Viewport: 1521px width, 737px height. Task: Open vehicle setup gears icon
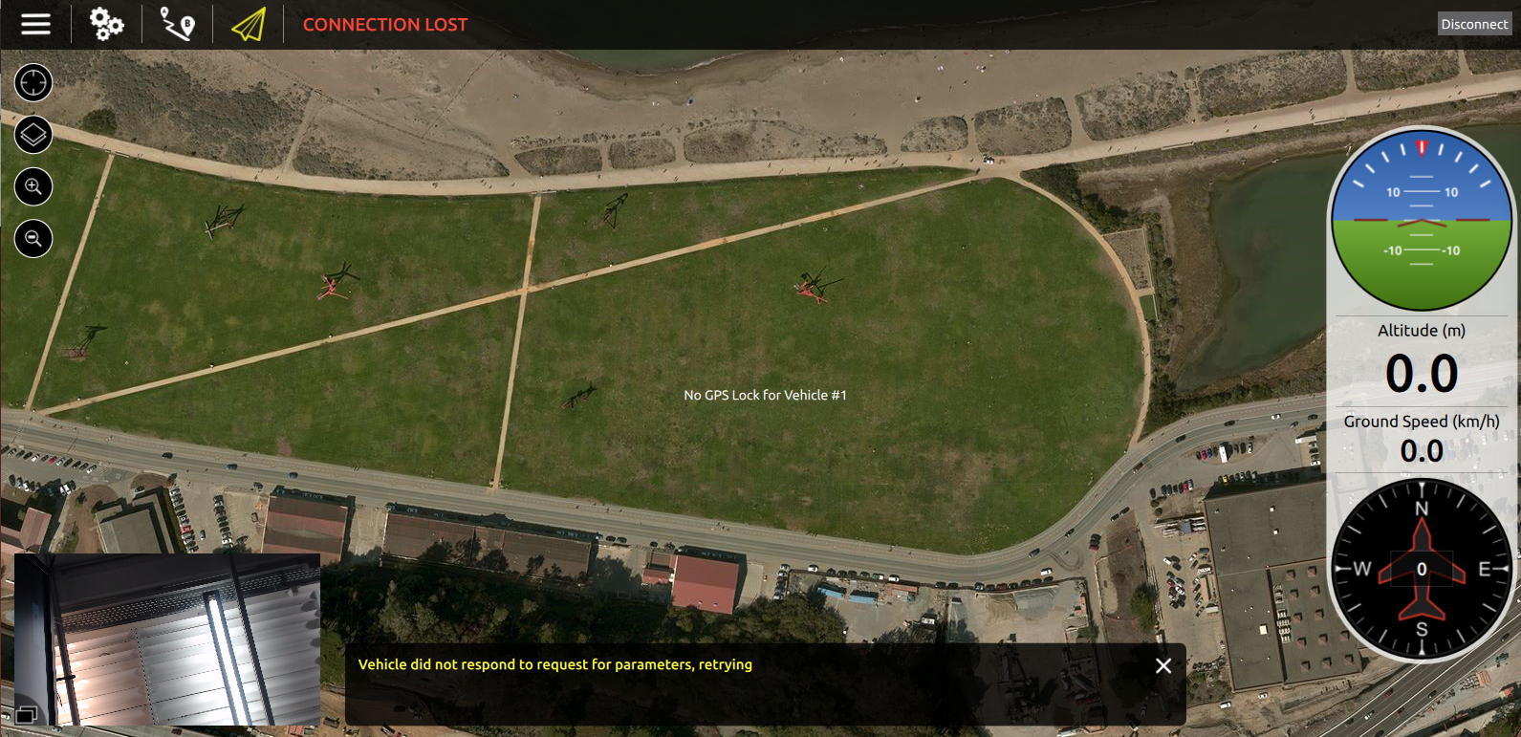(106, 24)
